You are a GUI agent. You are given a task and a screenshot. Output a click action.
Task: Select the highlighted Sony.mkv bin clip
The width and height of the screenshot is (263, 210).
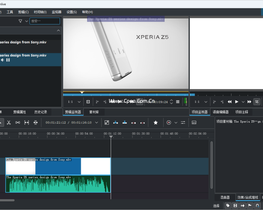click(31, 60)
